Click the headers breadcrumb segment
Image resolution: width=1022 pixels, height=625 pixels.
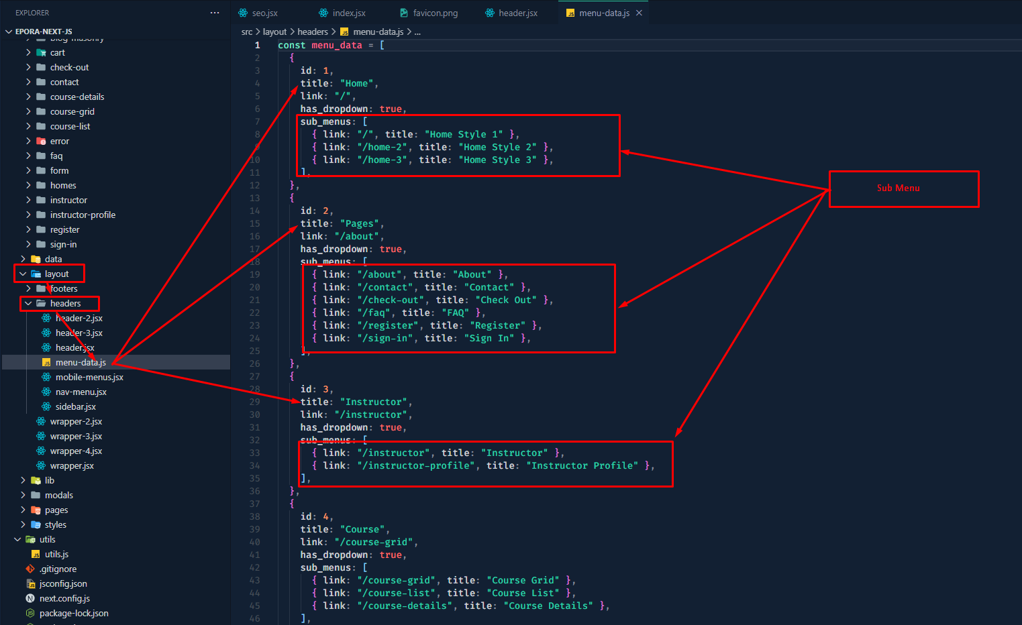click(313, 32)
